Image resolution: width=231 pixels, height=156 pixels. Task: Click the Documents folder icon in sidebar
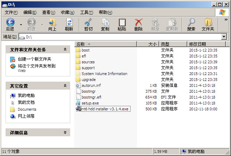13,109
